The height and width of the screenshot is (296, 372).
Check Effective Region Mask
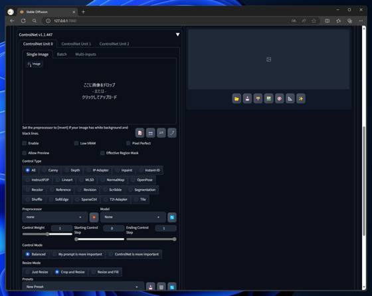(102, 153)
